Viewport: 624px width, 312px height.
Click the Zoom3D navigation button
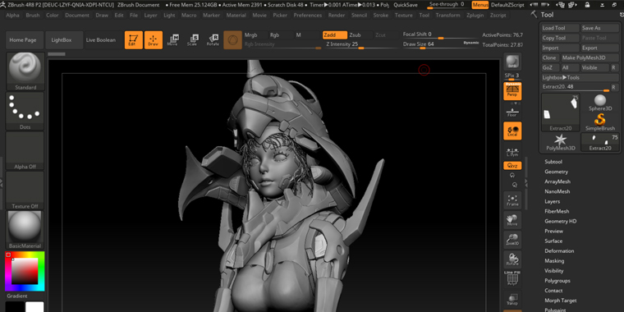point(512,239)
